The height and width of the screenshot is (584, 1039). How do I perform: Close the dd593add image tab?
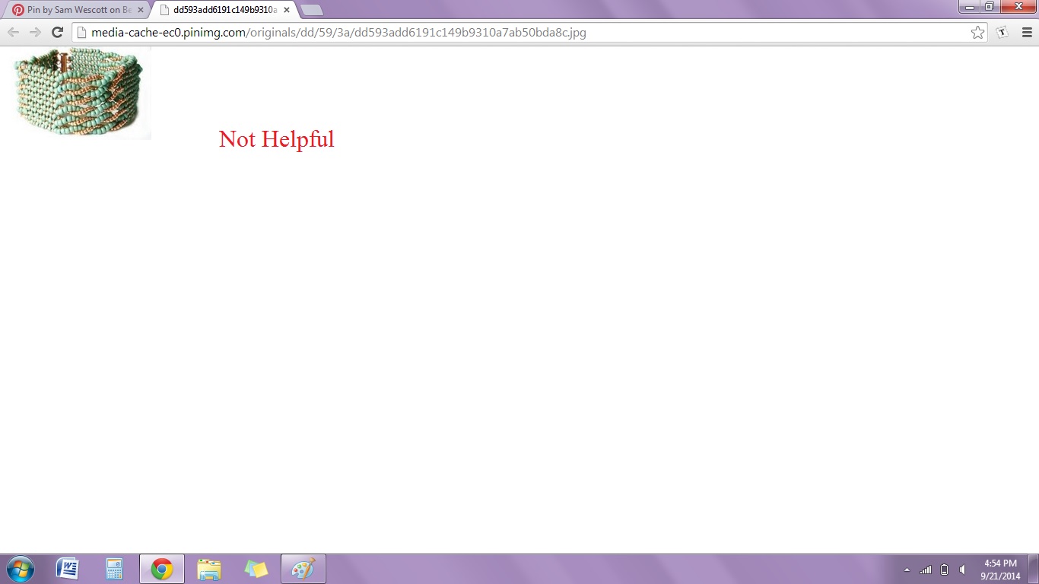click(x=287, y=10)
